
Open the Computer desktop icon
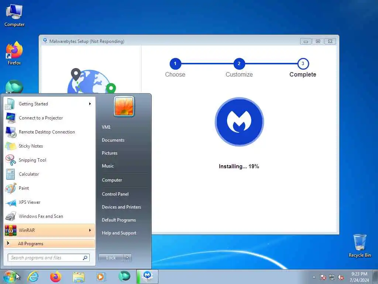[x=14, y=16]
